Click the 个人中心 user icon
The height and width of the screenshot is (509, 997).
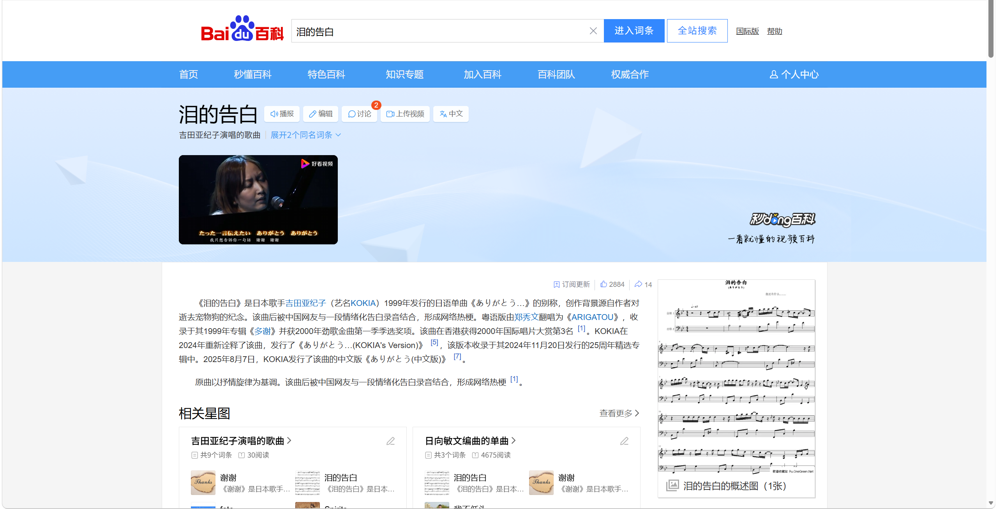tap(774, 74)
